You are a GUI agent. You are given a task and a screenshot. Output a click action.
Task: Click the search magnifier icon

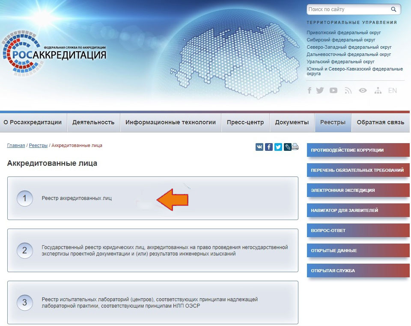[x=393, y=9]
